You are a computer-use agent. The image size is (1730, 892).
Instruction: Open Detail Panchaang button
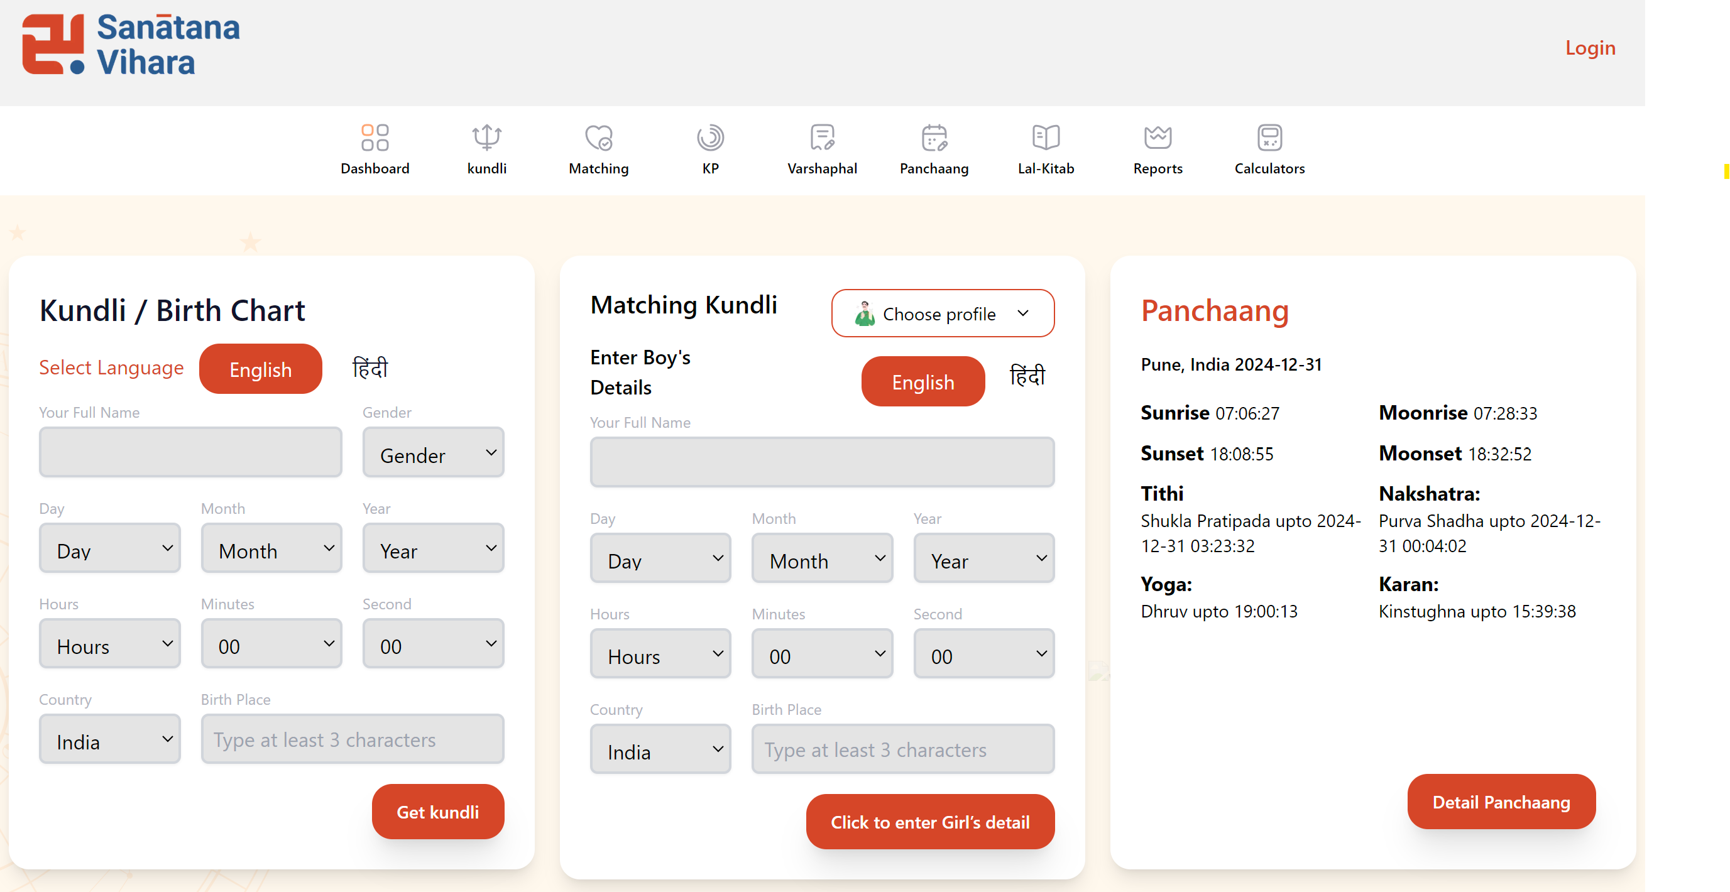coord(1501,802)
